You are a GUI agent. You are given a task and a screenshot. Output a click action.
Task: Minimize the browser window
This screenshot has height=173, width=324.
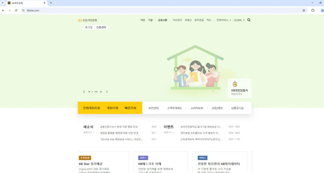(x=312, y=3)
